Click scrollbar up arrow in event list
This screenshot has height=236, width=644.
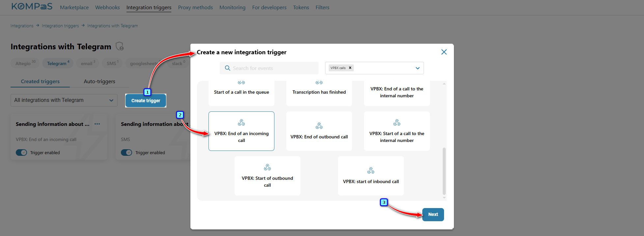point(444,83)
